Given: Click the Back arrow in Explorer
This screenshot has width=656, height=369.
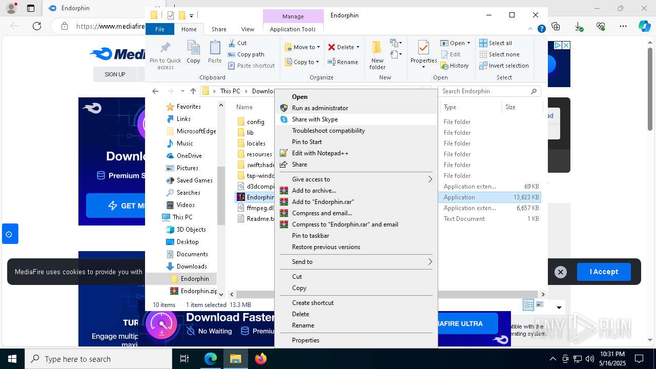Looking at the screenshot, I should click(155, 91).
